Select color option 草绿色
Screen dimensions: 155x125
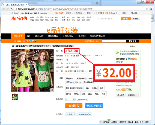76,94
